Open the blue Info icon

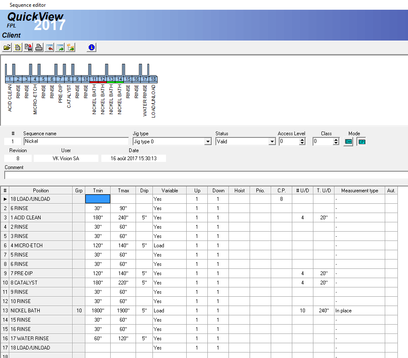[92, 47]
